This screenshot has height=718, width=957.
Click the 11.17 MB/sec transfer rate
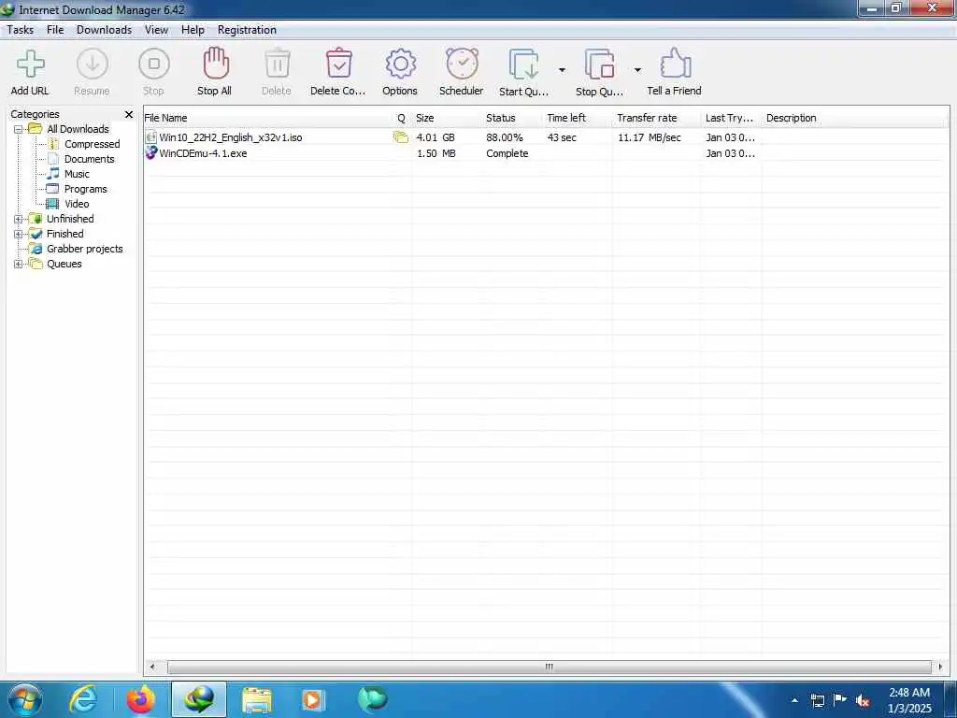tap(650, 137)
